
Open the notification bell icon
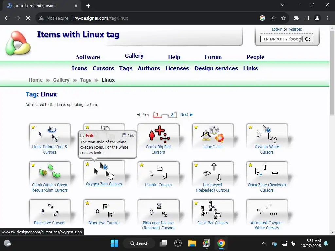point(326,243)
